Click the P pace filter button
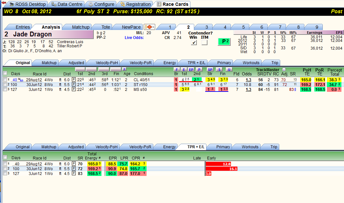This screenshot has height=203, width=344. pos(199,69)
